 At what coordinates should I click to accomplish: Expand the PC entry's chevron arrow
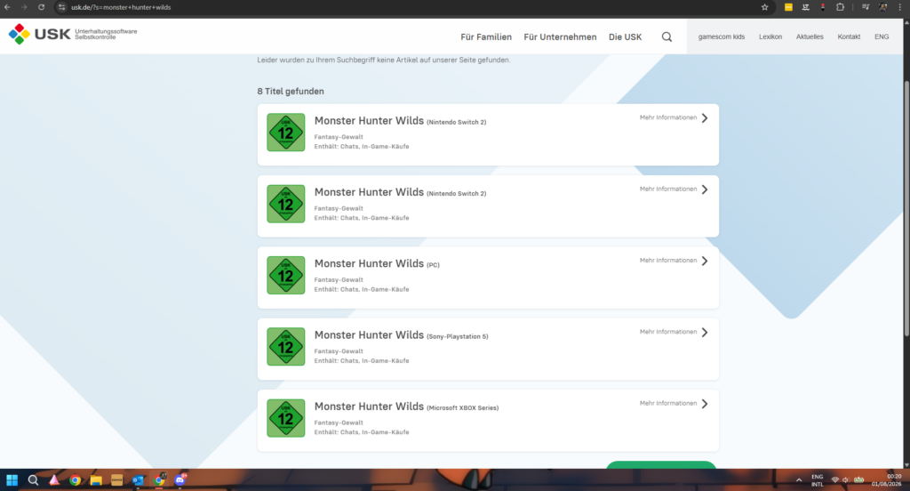(705, 261)
